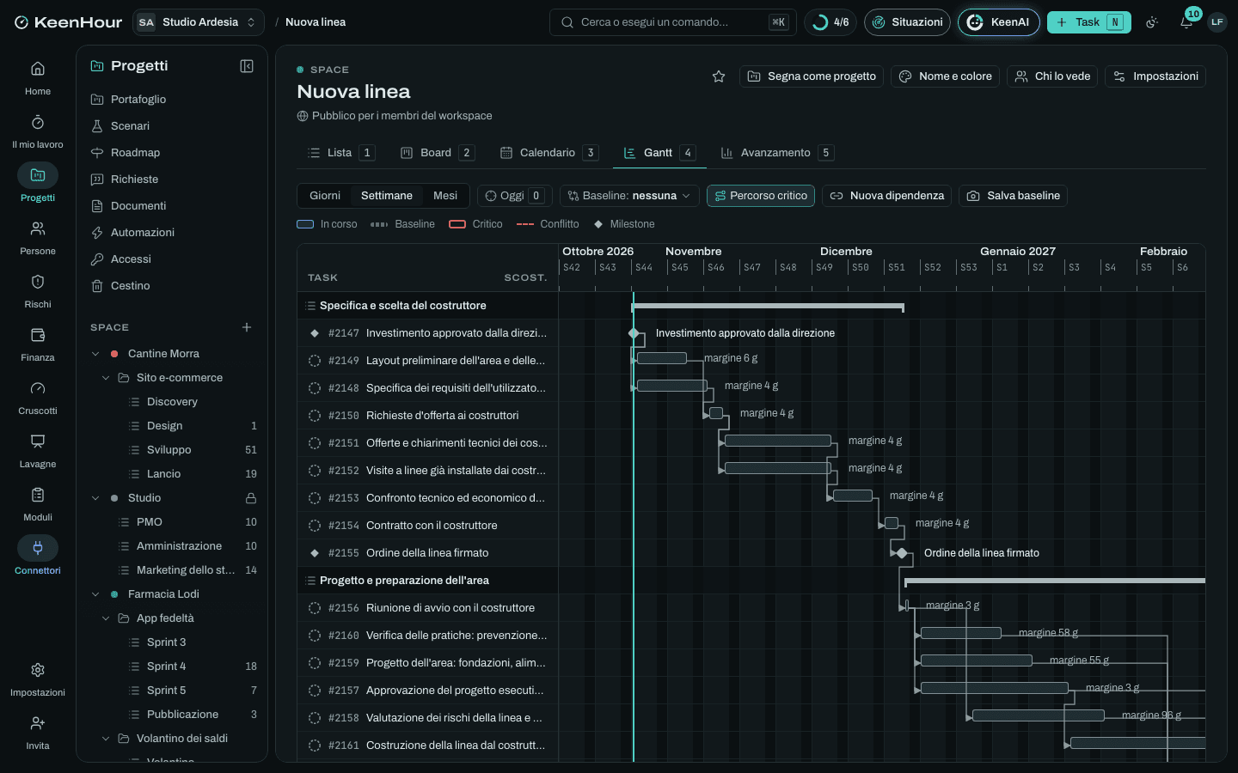
Task: Open Cruscotti gauge icon
Action: [38, 388]
